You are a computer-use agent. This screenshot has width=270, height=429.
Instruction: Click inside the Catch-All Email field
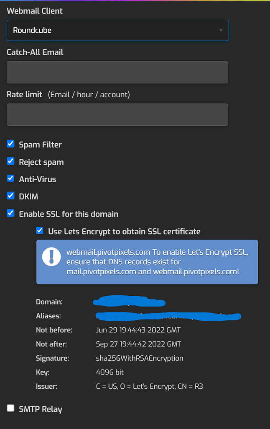[117, 72]
